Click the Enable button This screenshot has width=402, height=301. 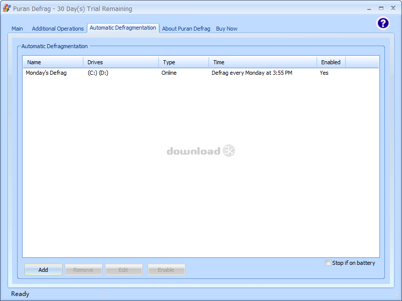(166, 270)
